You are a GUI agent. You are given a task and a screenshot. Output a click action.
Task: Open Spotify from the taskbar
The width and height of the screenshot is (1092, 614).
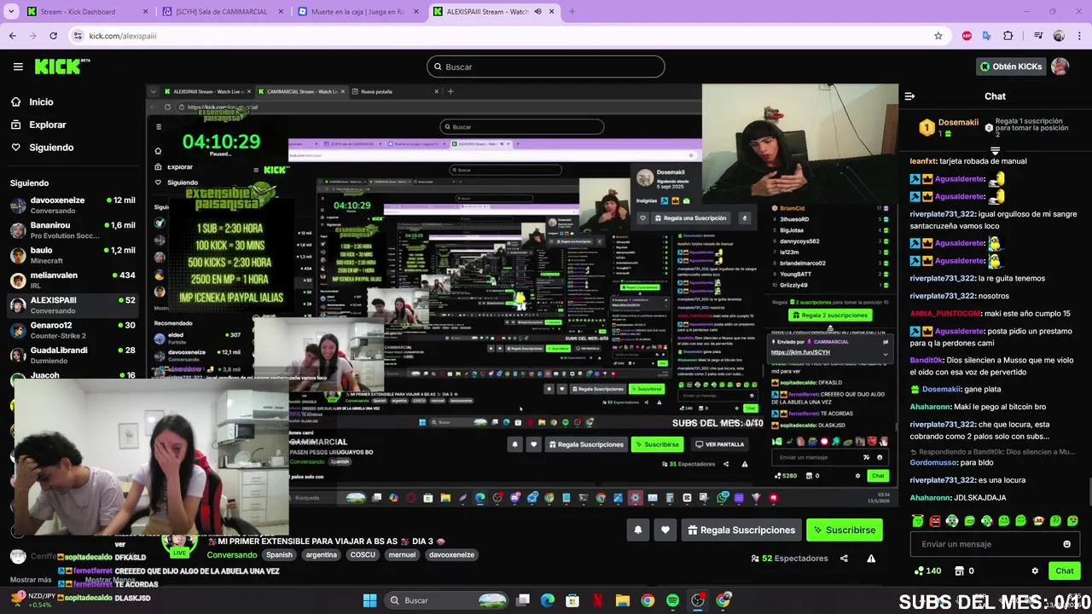[x=672, y=600]
